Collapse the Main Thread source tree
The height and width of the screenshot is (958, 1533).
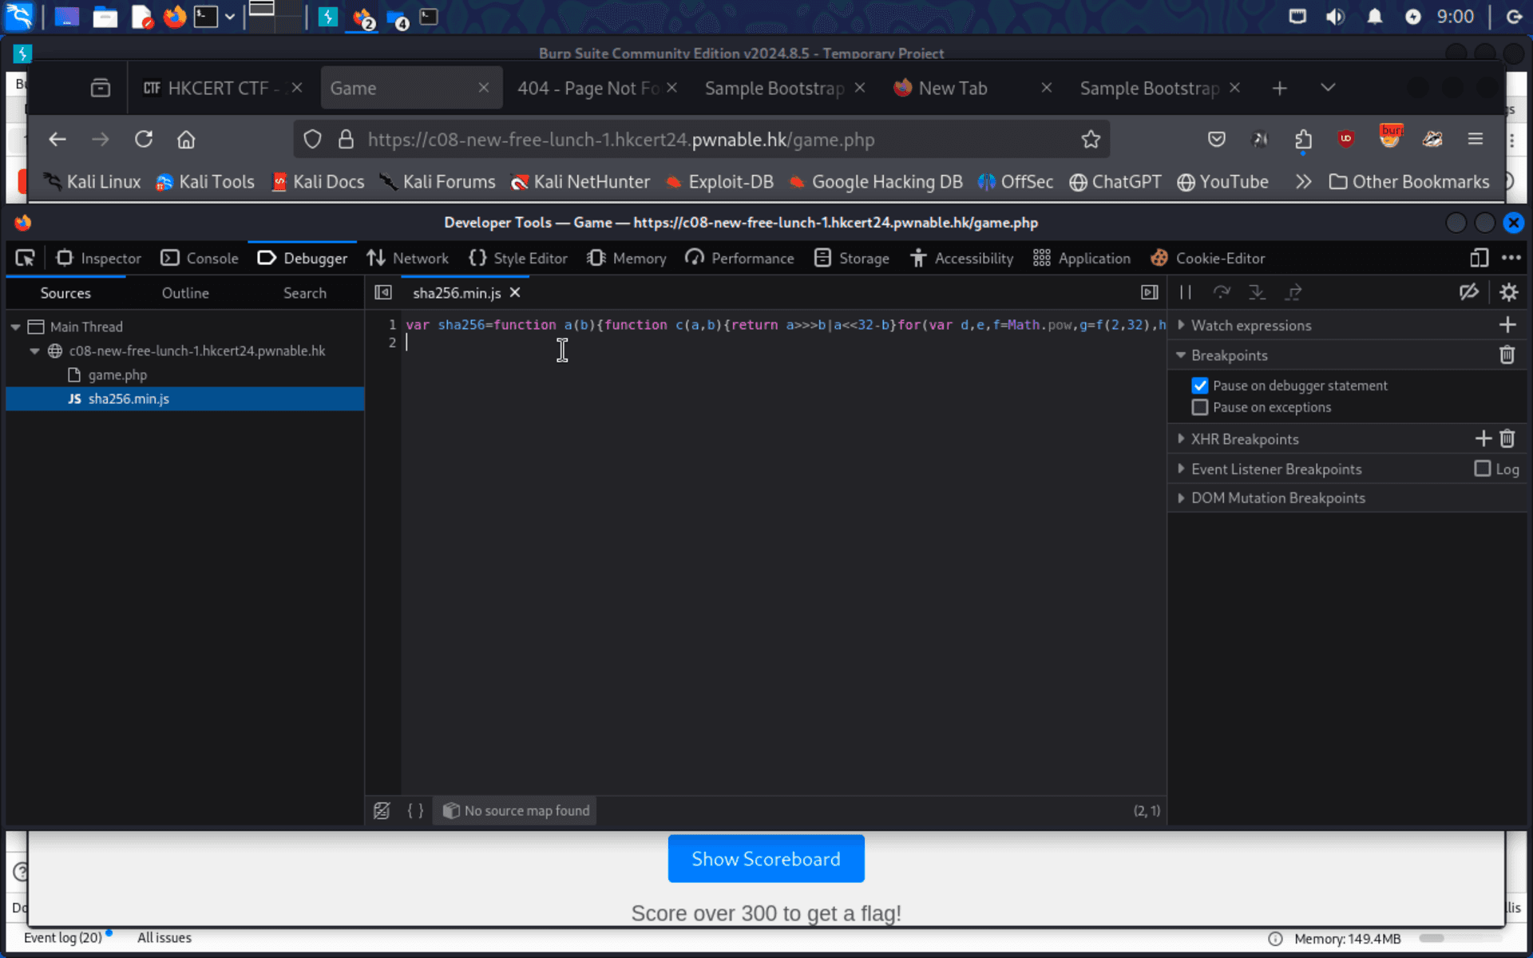click(15, 326)
